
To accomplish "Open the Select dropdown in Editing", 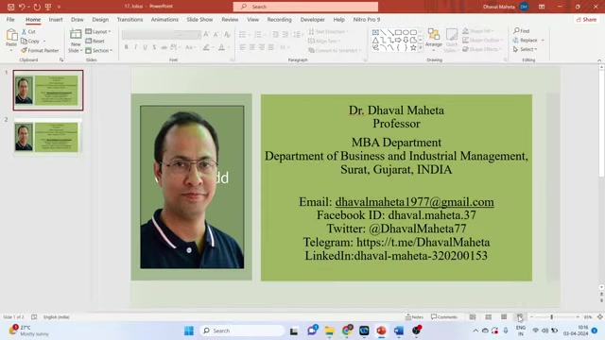I will coord(526,49).
